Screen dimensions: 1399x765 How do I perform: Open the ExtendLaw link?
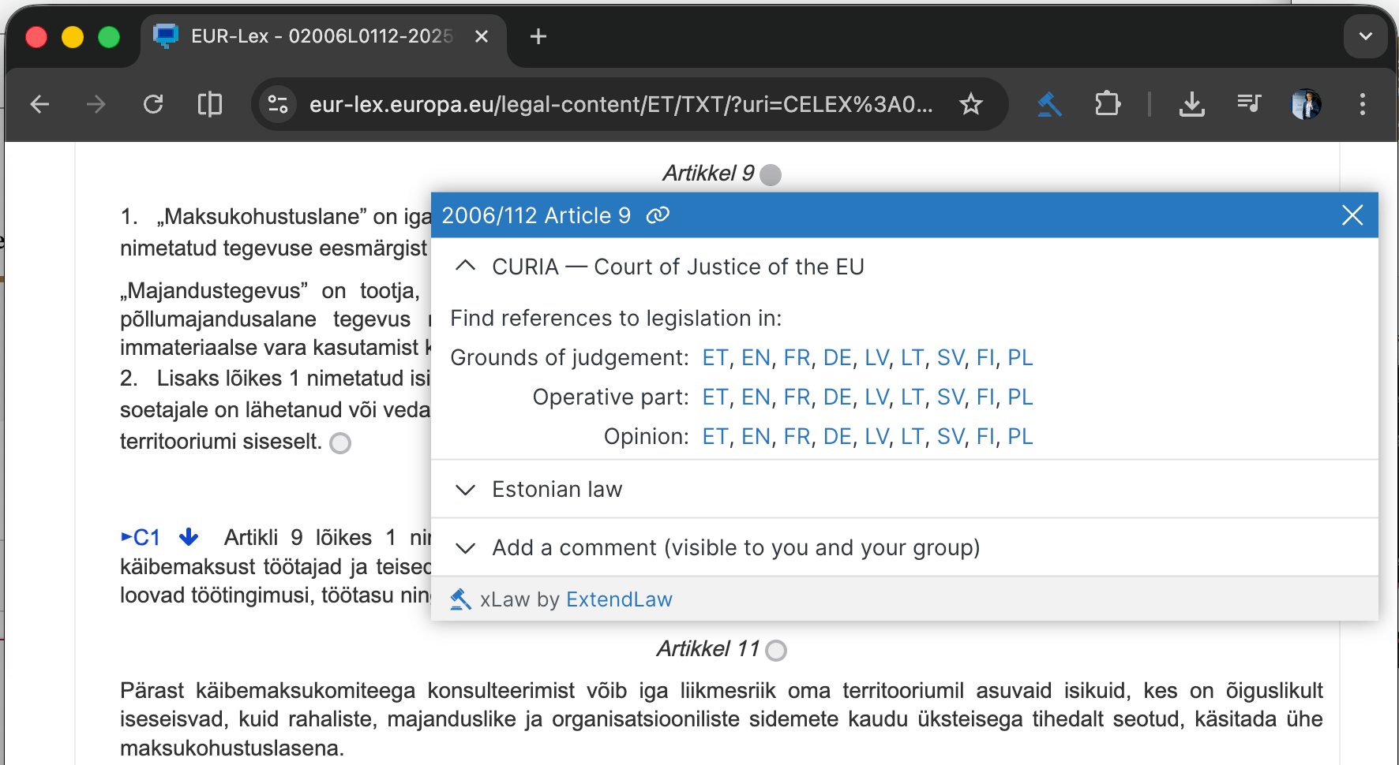pyautogui.click(x=619, y=600)
